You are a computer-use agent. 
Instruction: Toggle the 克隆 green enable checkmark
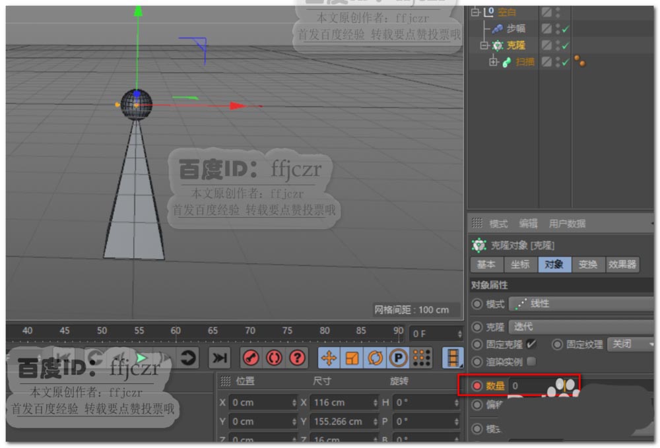point(566,46)
